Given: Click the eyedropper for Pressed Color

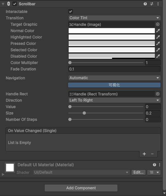Looking at the screenshot, I should (158, 43).
